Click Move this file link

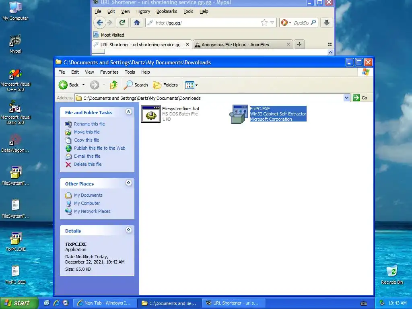(x=87, y=132)
